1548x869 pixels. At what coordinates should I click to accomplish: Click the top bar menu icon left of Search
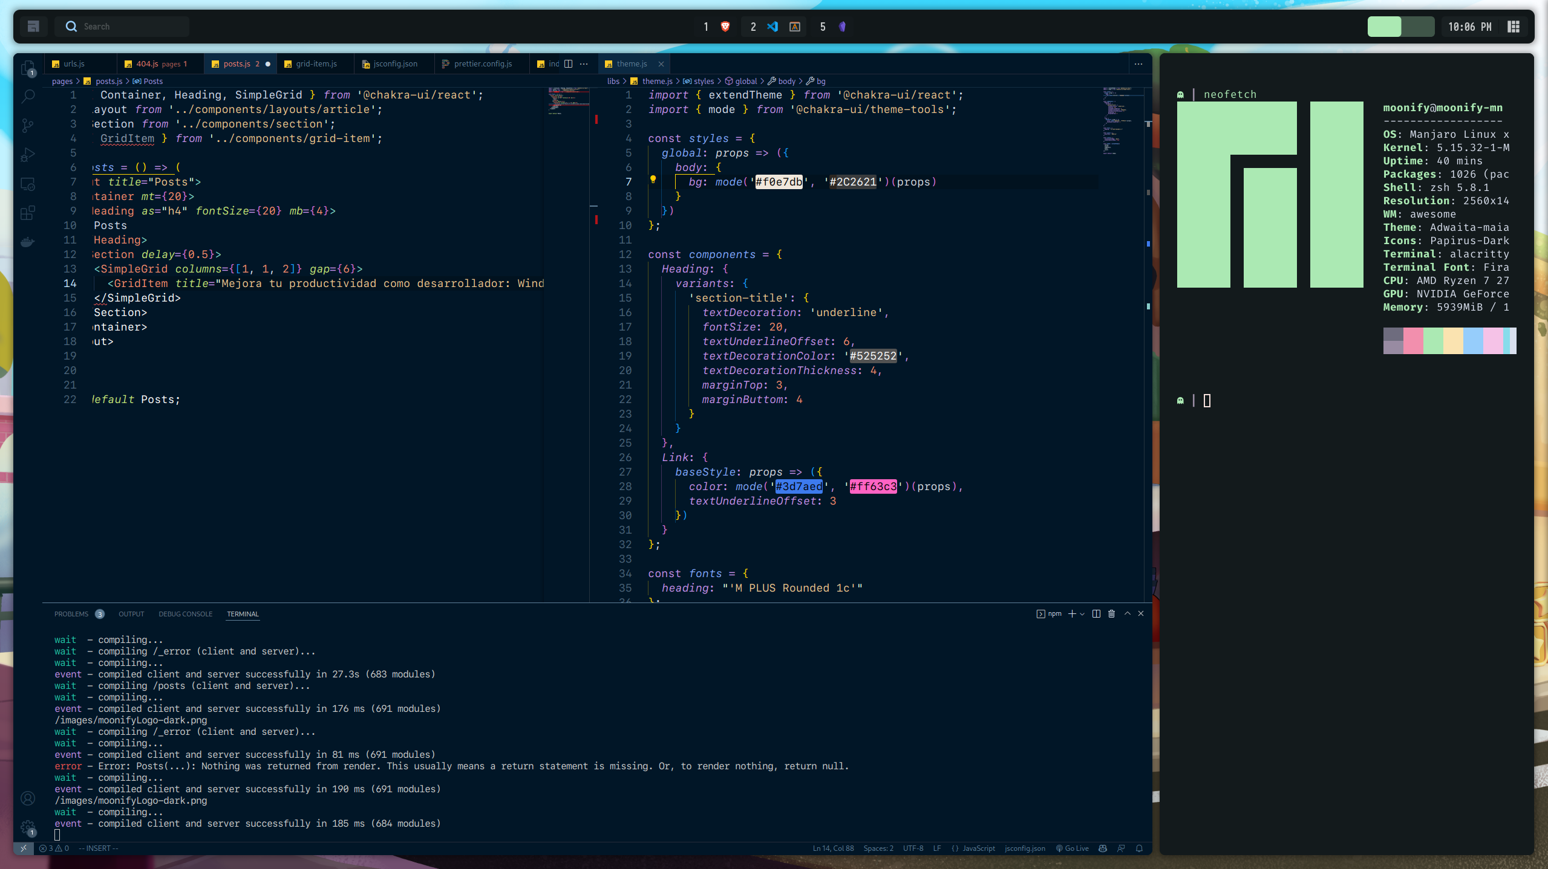33,27
